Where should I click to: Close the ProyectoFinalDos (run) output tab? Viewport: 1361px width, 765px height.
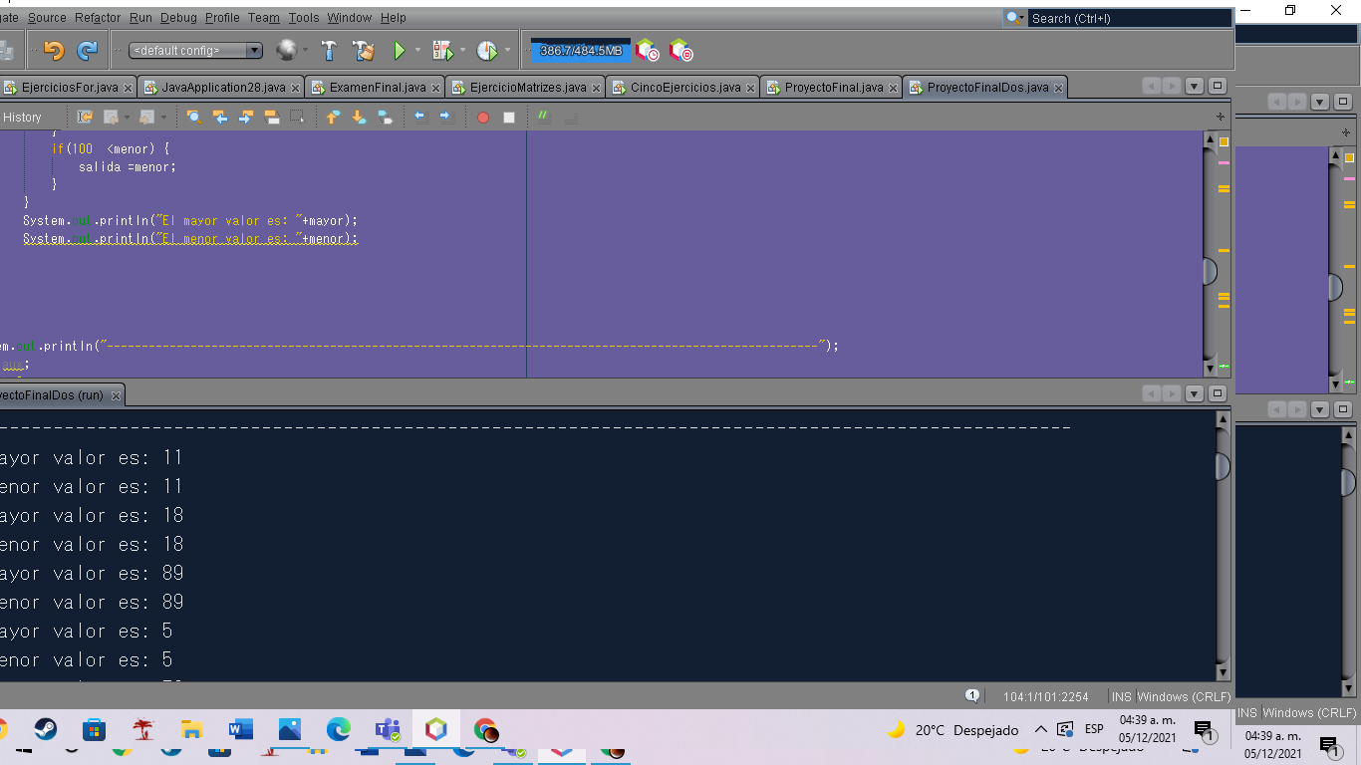[x=116, y=395]
